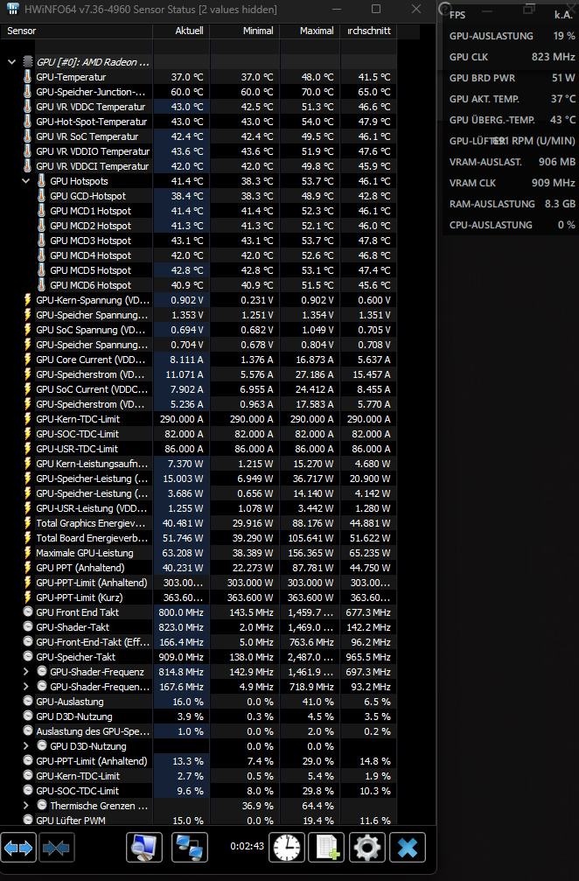Expand the Thermische Grenzen row
Viewport: 579px width, 881px height.
pos(25,806)
